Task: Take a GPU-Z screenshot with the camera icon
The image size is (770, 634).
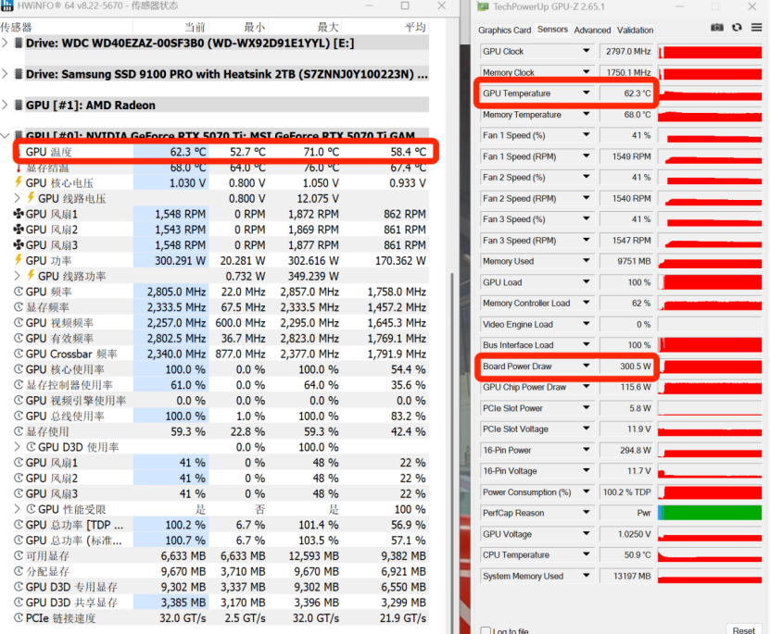Action: tap(717, 28)
